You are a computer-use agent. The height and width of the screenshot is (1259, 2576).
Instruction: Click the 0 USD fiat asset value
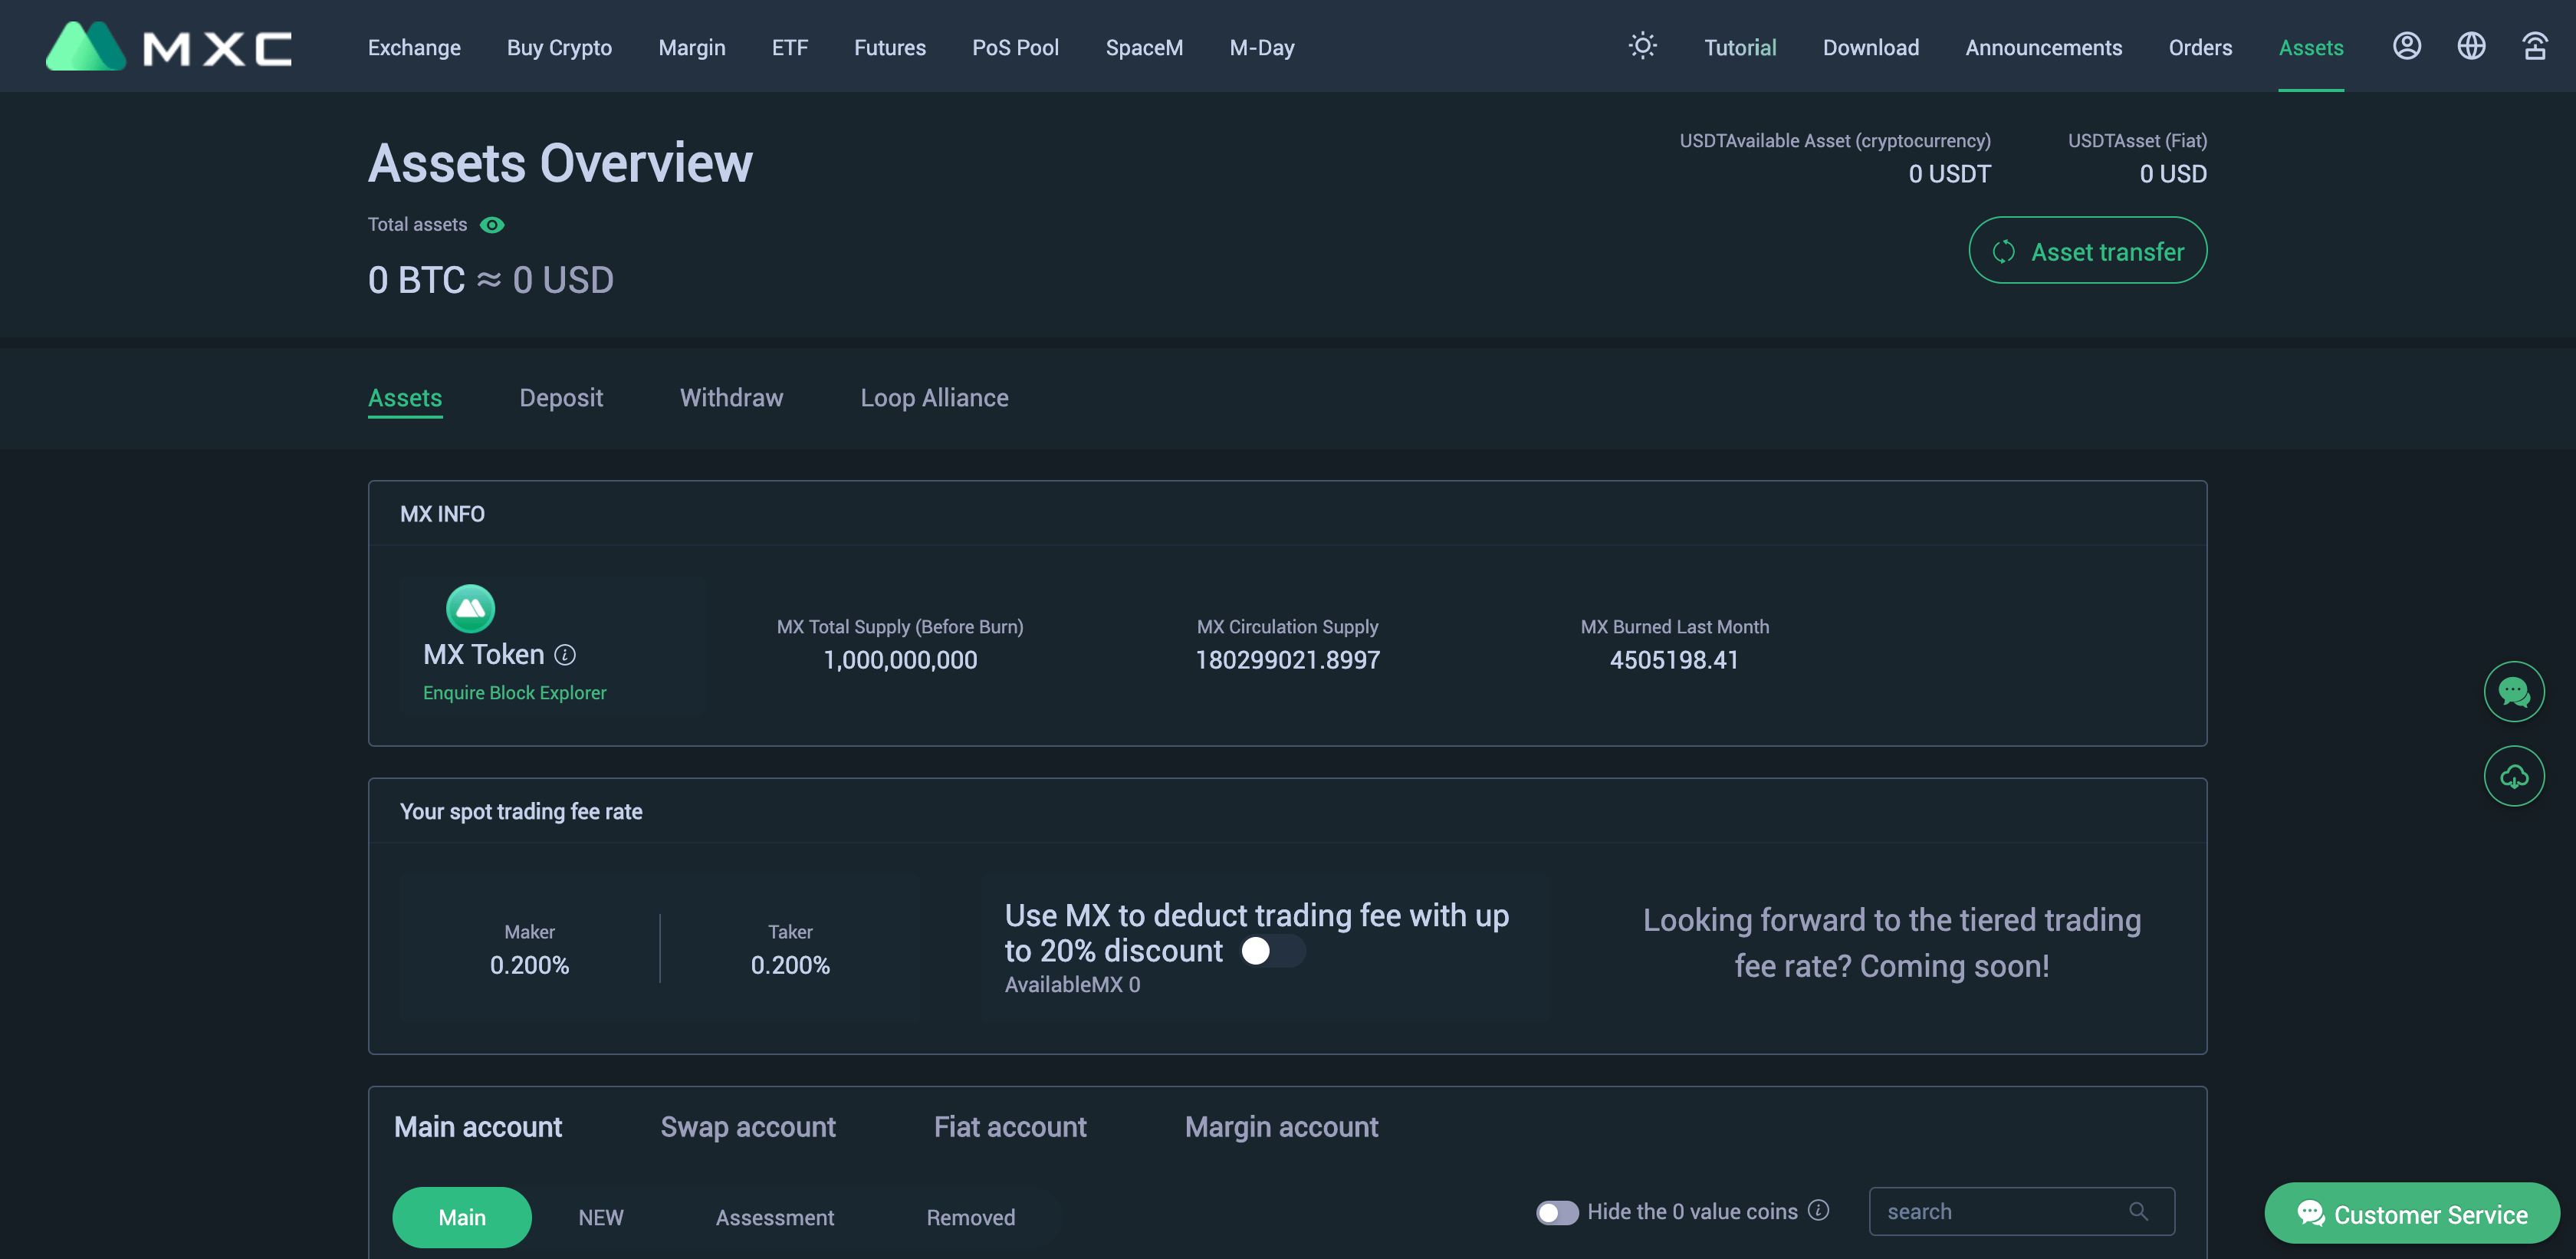point(2172,174)
